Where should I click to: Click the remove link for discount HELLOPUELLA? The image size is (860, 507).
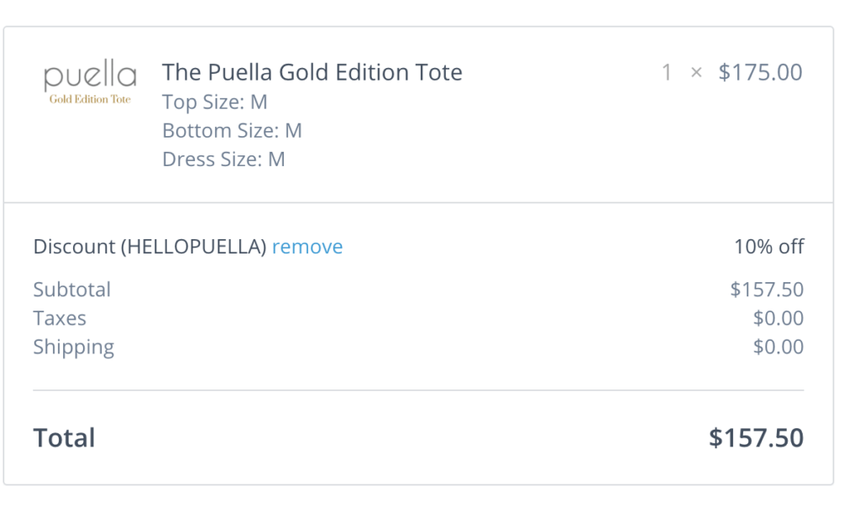point(307,246)
